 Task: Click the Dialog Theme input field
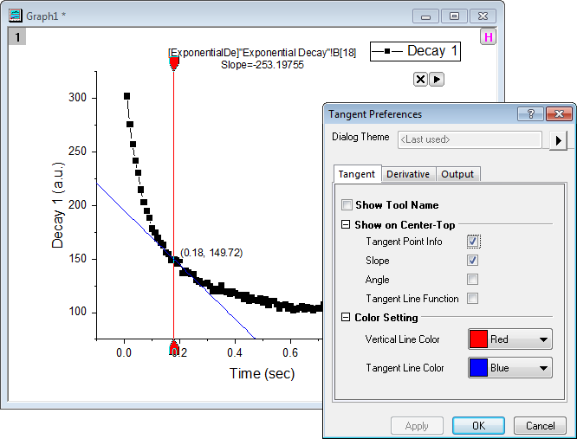click(470, 139)
